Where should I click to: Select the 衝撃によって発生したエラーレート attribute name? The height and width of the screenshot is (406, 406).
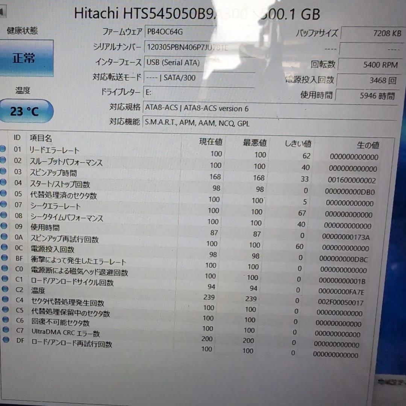pos(79,260)
